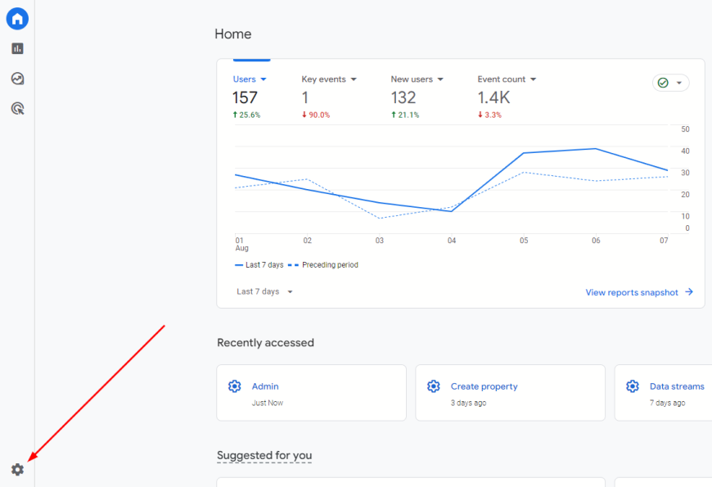
Task: Click the green data quality checkmark icon
Action: point(663,83)
